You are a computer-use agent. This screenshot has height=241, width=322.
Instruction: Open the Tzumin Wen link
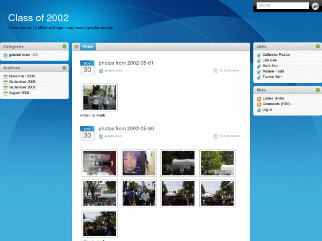tap(272, 77)
